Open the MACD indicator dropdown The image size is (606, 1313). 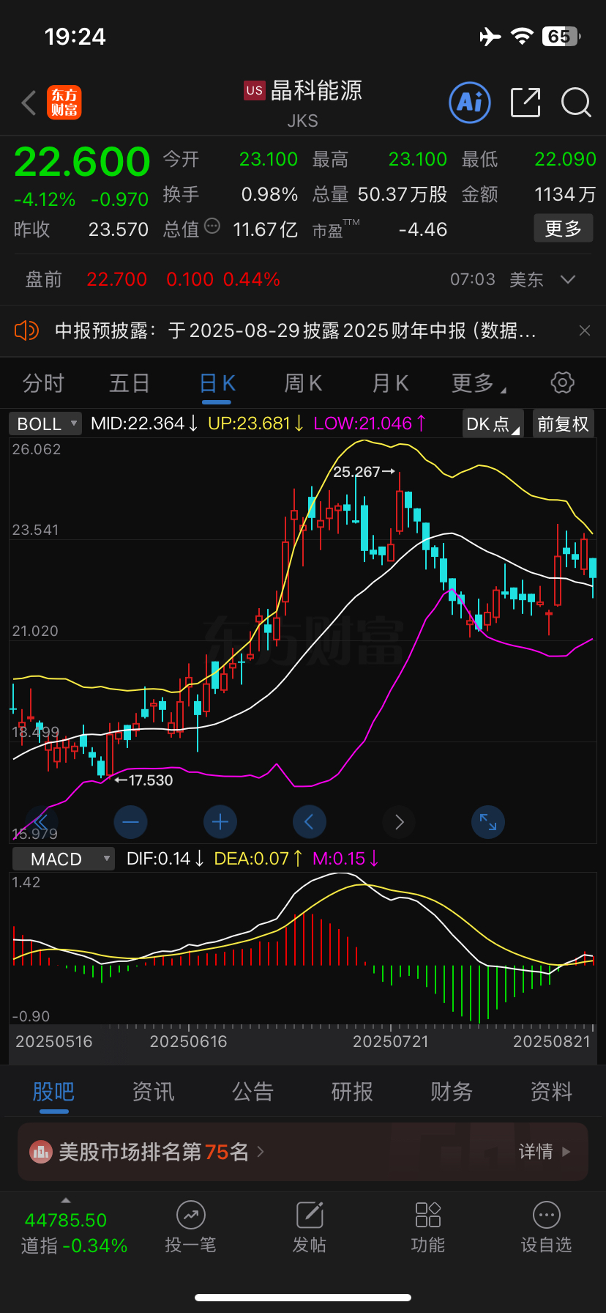coord(64,859)
